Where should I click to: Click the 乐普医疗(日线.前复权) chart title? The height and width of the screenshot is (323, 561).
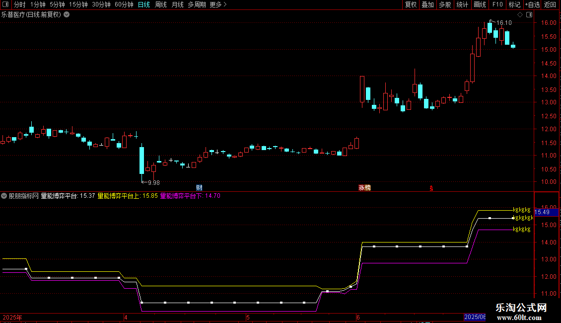pos(31,15)
